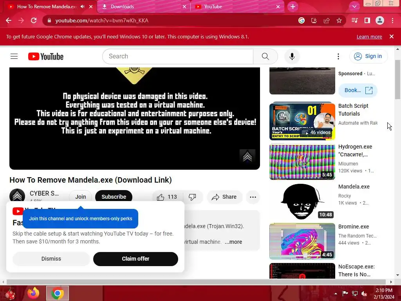Click the Sign in button
Screen dimensions: 401x301
point(368,56)
